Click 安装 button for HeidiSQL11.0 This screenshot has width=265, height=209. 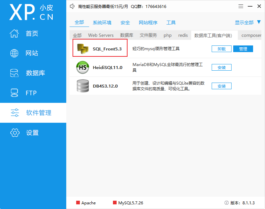click(x=222, y=67)
